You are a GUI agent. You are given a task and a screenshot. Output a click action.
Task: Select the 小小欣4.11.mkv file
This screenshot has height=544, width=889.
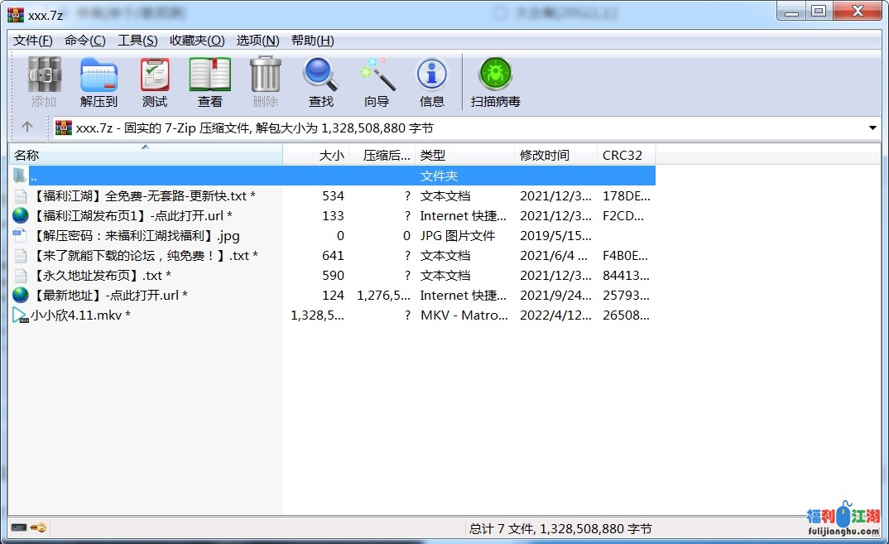(80, 315)
